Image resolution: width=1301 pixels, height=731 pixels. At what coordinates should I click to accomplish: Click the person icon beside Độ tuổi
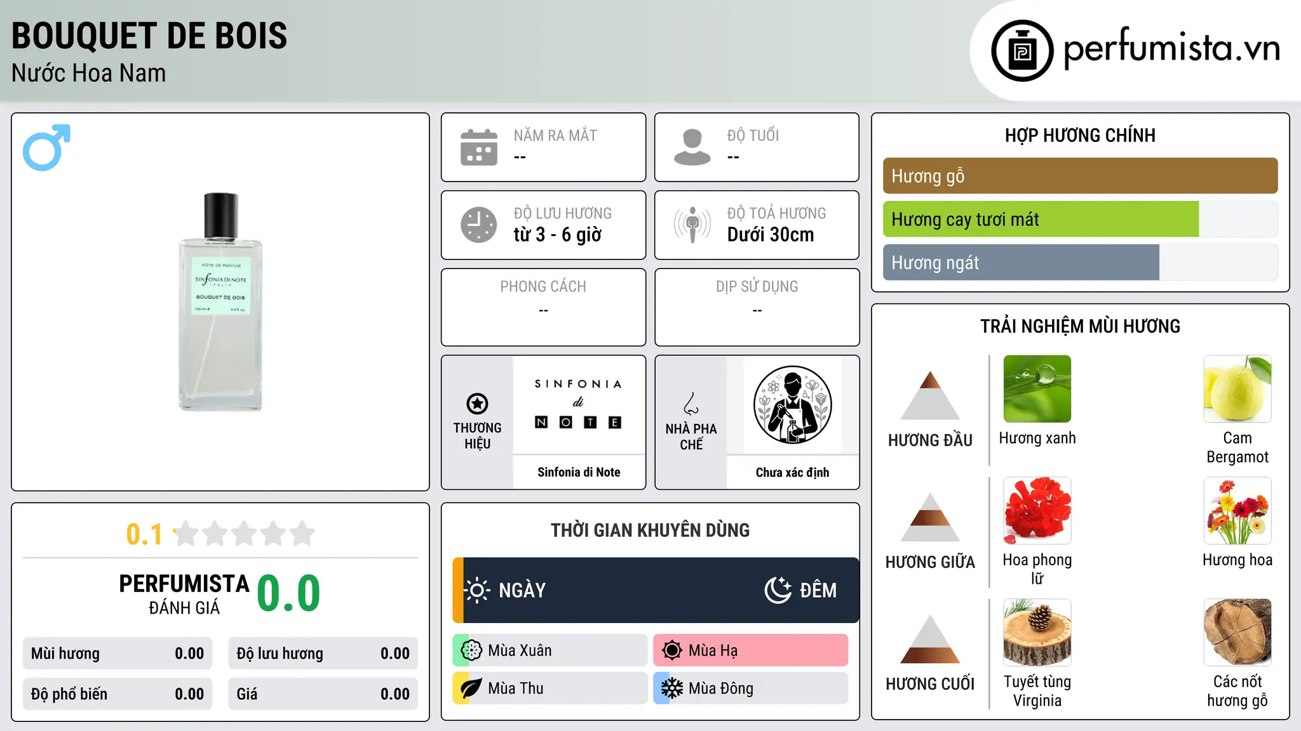click(x=692, y=147)
